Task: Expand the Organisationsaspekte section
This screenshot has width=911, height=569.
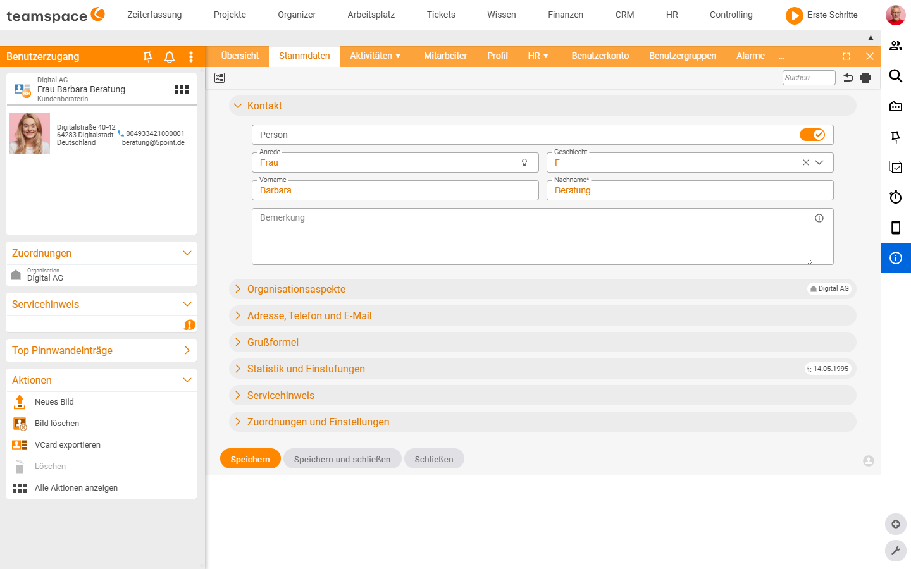Action: (543, 289)
